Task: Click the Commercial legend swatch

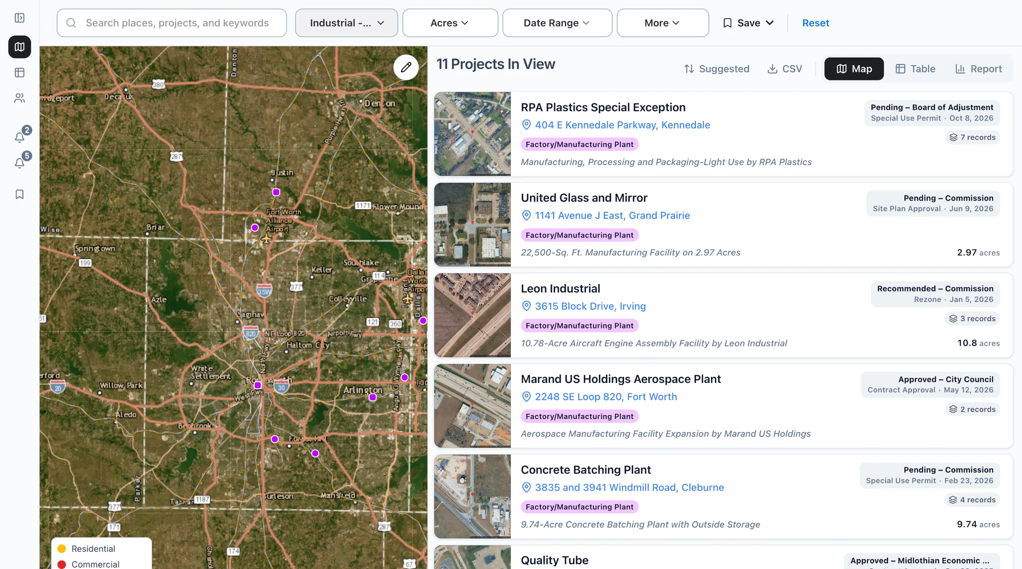Action: [62, 564]
